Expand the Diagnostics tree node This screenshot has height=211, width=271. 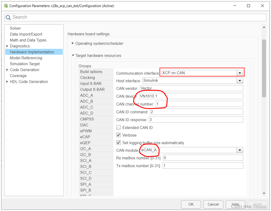(x=7, y=46)
